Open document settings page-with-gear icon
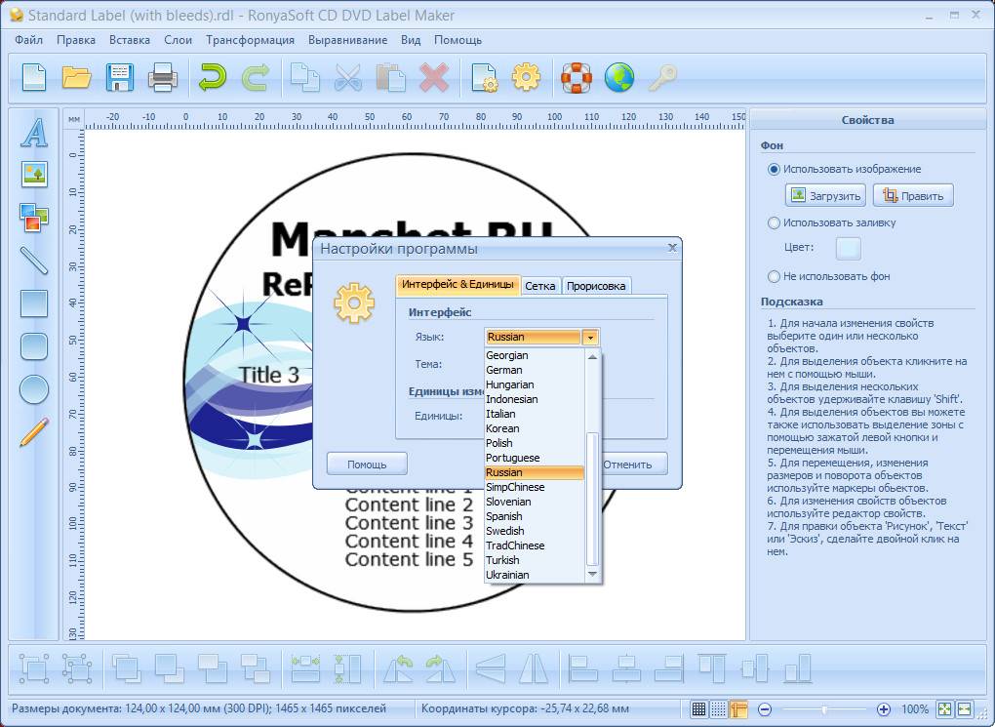 [x=485, y=77]
